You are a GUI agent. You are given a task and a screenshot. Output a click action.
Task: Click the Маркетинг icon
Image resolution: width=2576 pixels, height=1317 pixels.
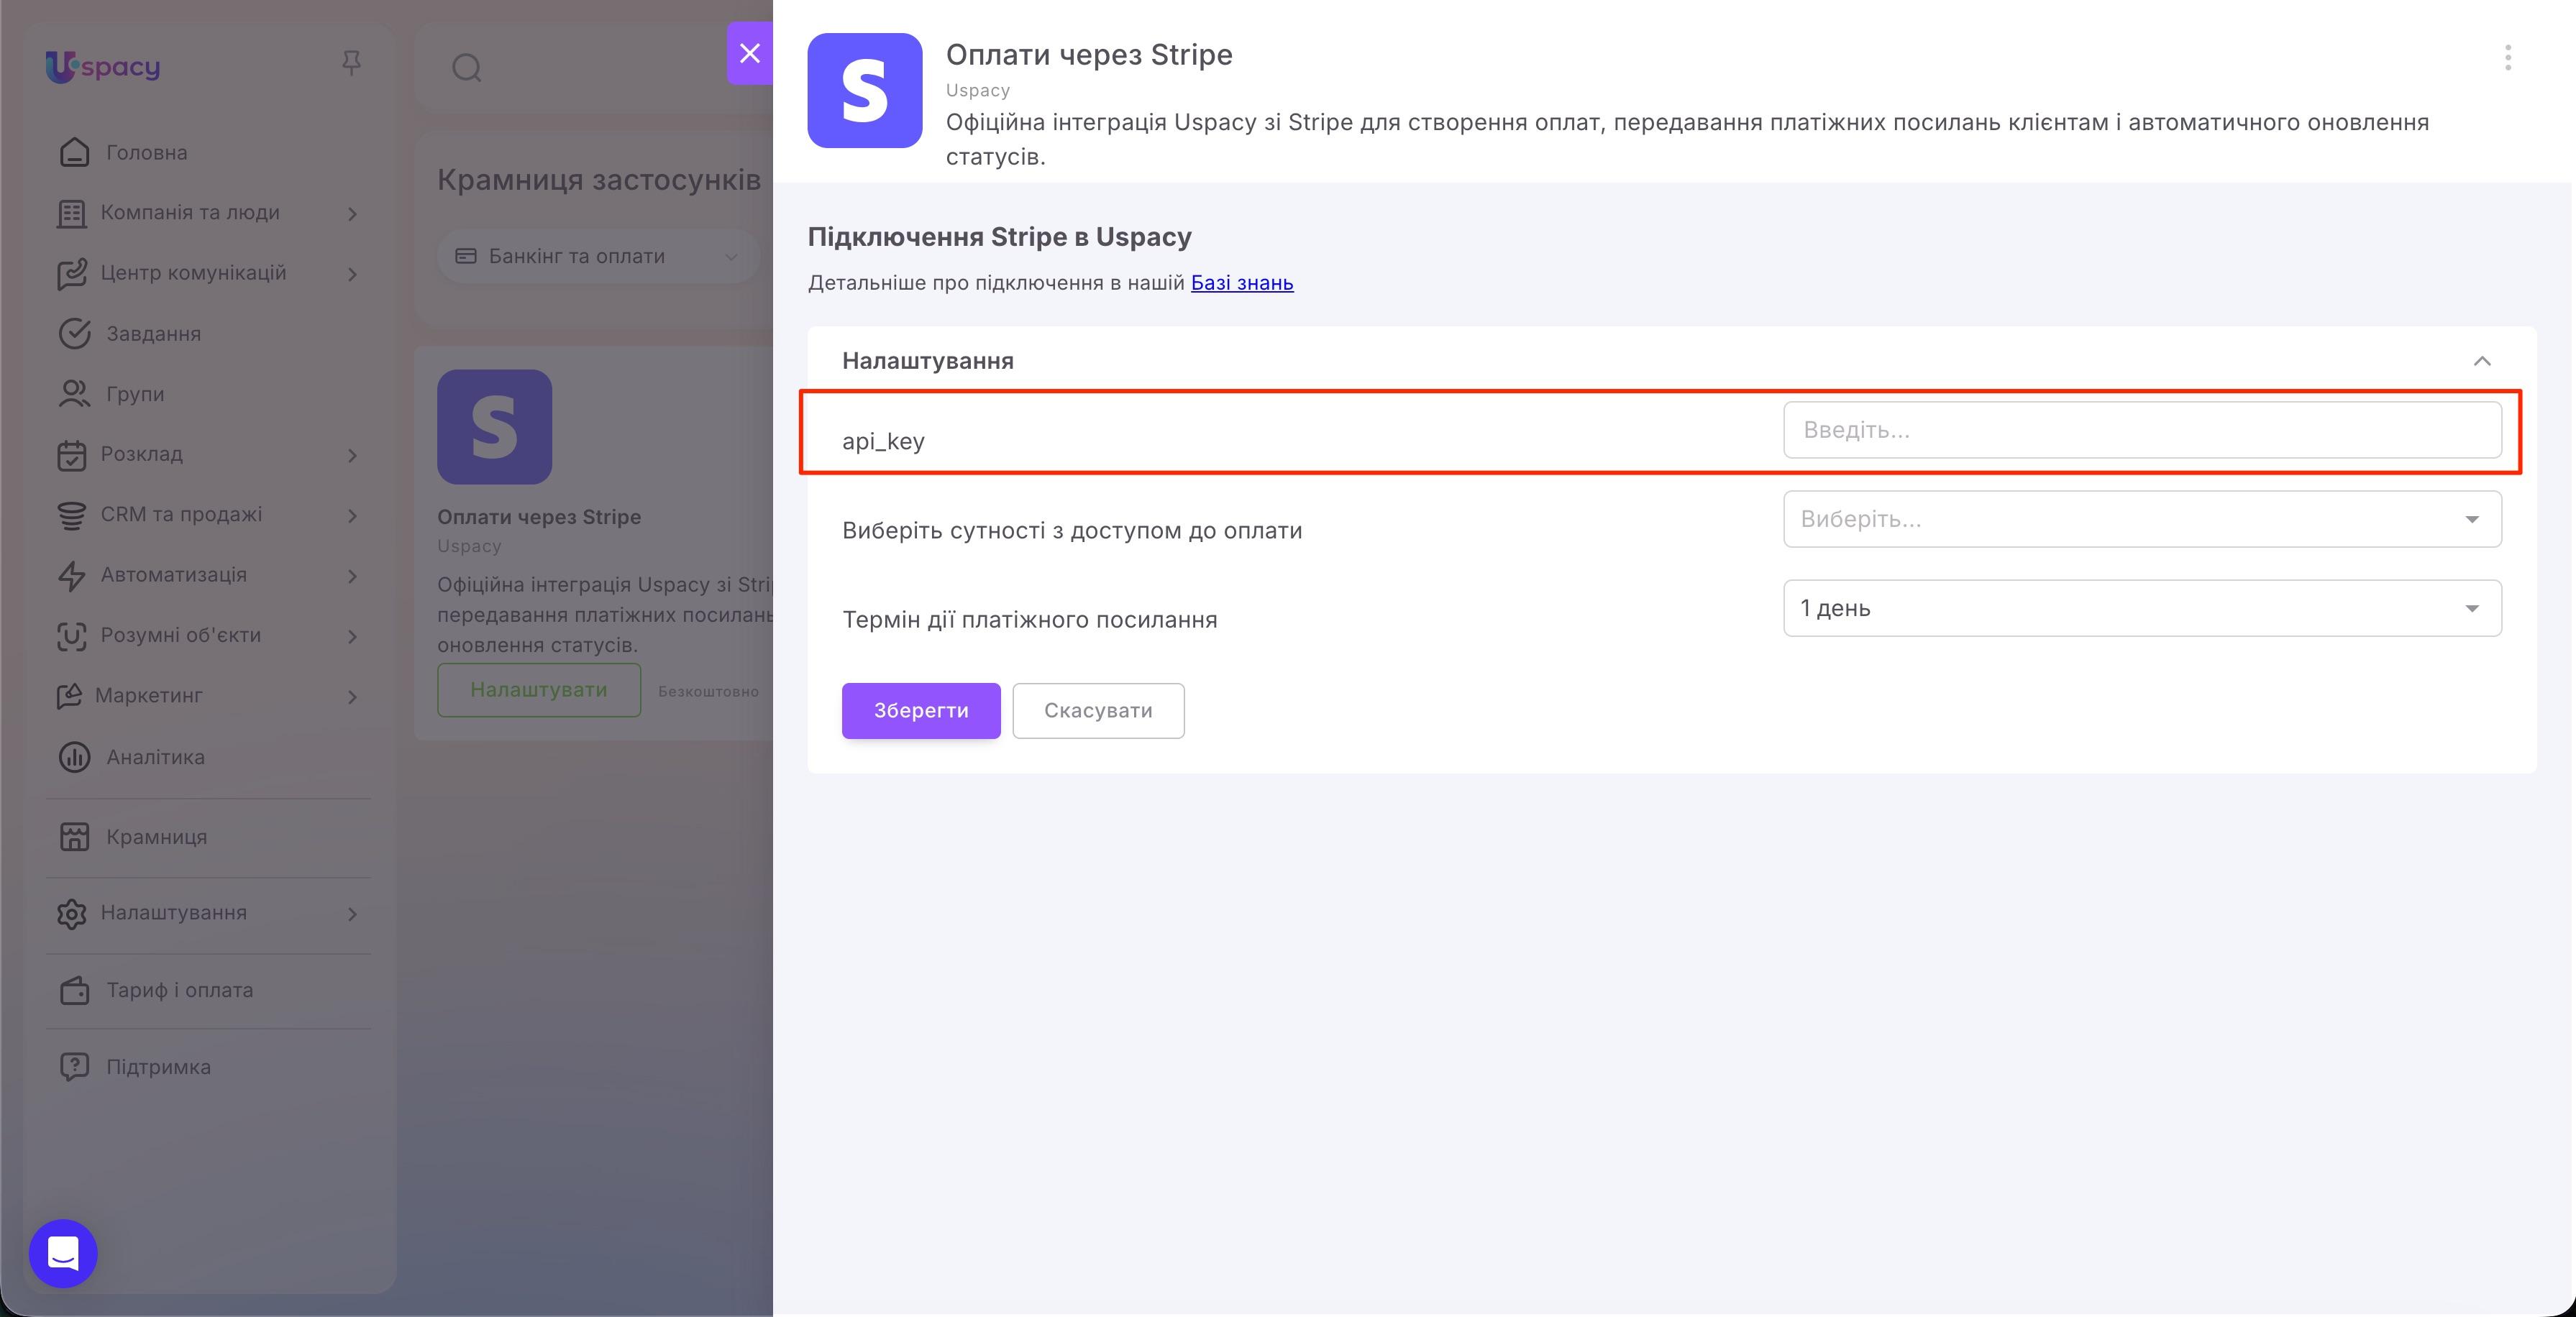(69, 696)
